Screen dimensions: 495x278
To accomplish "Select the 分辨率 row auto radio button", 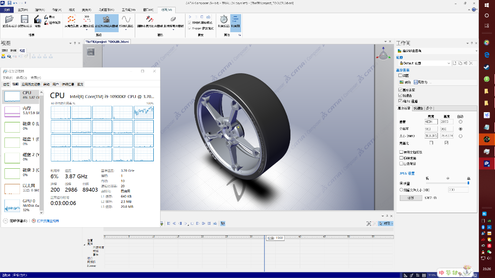I will 460,129.
